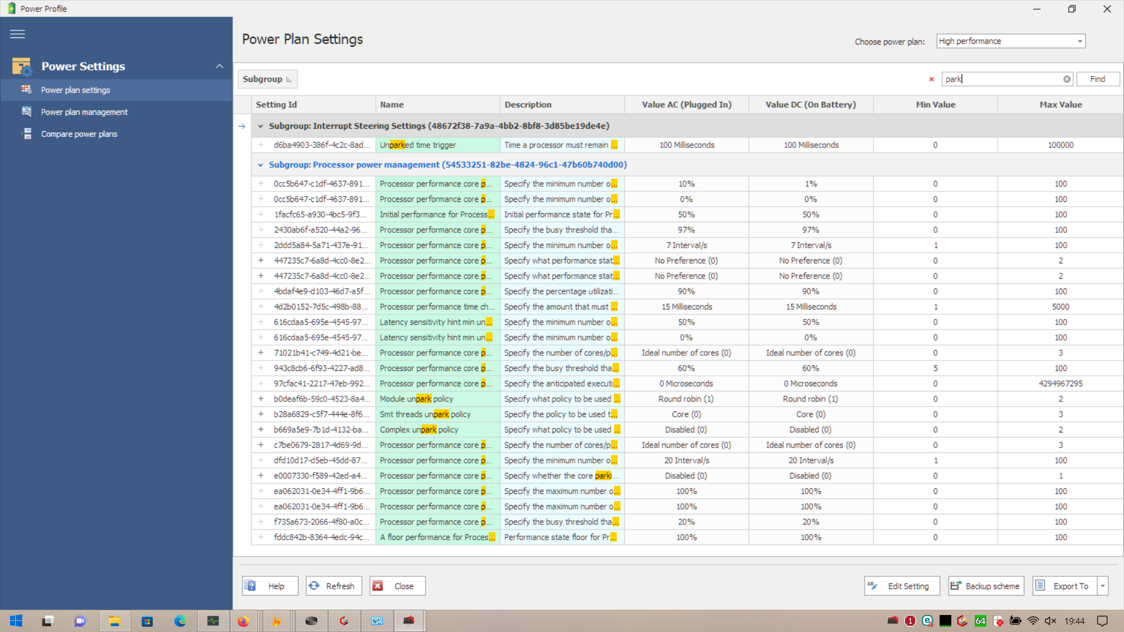Click the Subgroup grouping chip
Image resolution: width=1124 pixels, height=632 pixels.
click(x=267, y=79)
